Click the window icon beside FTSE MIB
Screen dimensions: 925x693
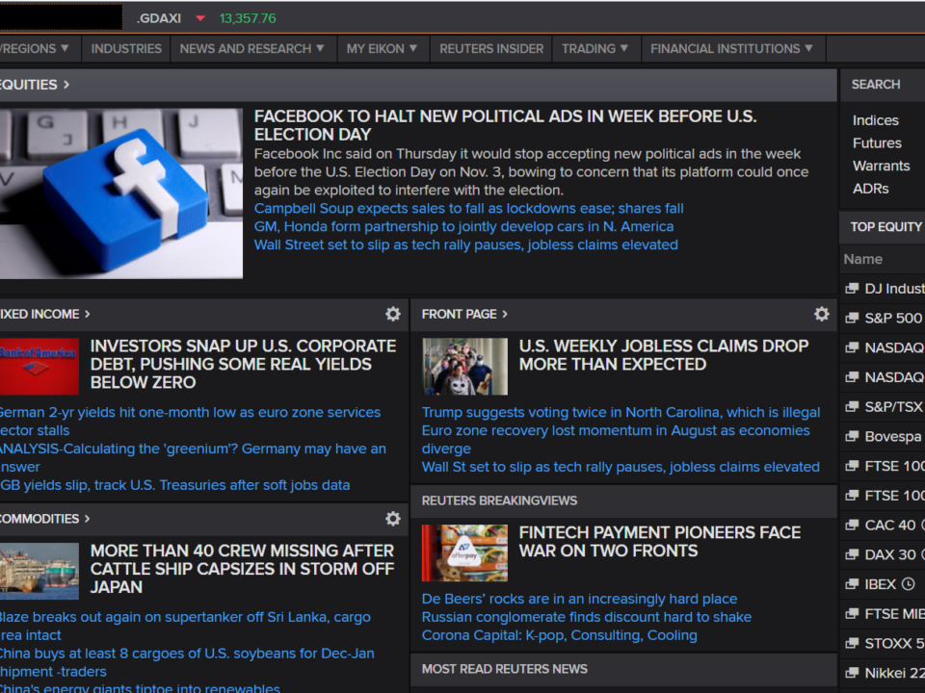coord(851,614)
